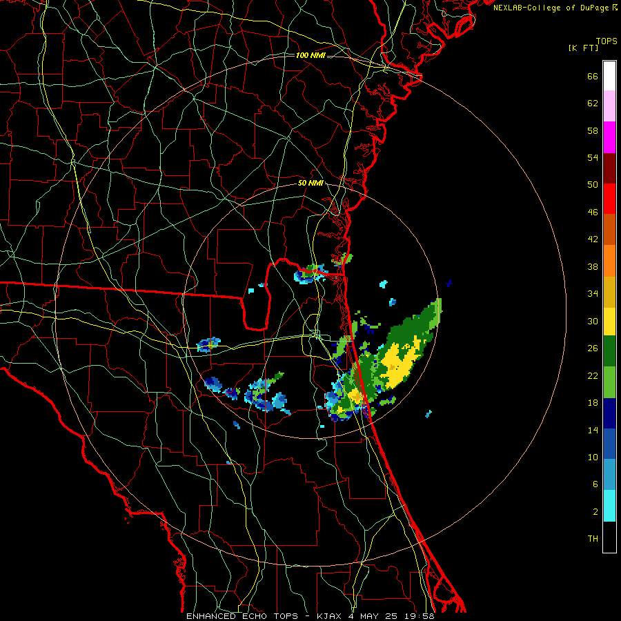The height and width of the screenshot is (621, 621).
Task: Click the white swatch in the tops legend
Action: coord(609,76)
